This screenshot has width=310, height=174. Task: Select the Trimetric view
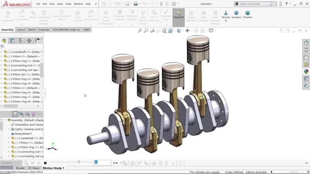[248, 15]
